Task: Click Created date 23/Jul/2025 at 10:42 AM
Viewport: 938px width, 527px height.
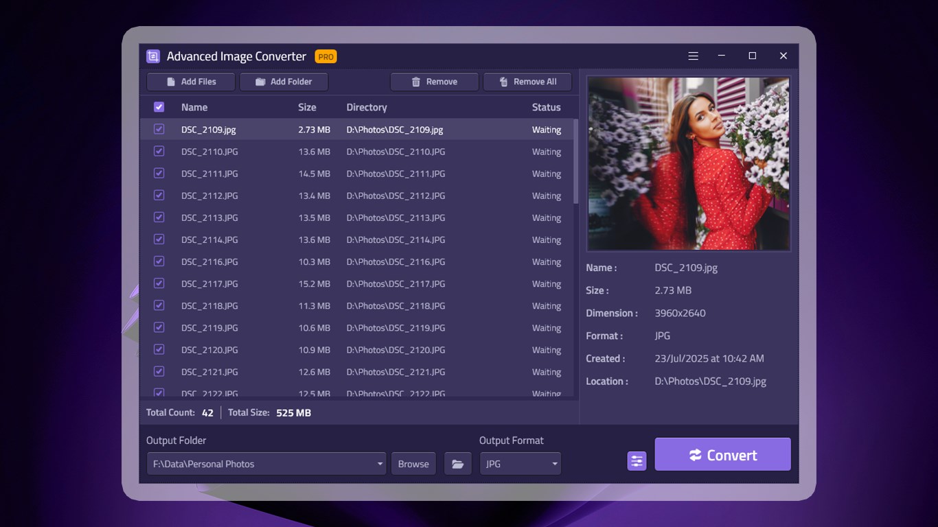Action: [x=709, y=358]
